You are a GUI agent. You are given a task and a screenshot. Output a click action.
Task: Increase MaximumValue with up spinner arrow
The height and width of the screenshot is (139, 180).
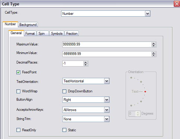[x=154, y=43]
